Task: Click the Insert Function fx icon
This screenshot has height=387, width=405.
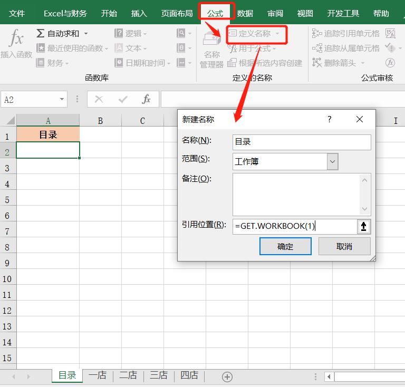Action: click(x=16, y=38)
